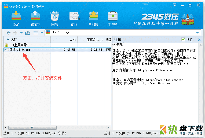Click the 删除 (Delete) recycle bin icon
Image resolution: width=205 pixels, height=138 pixels.
click(x=55, y=16)
